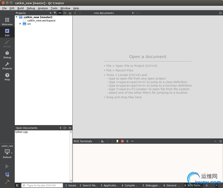Screen dimensions: 223x188
Task: Click Open Documents scrollbar up arrow
Action: click(x=71, y=132)
